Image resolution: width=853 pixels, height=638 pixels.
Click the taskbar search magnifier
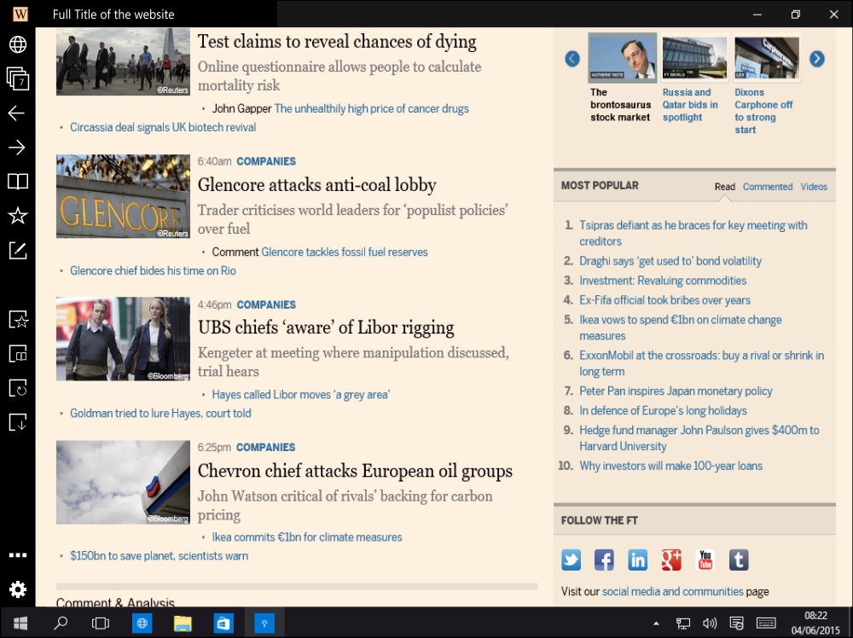(x=61, y=623)
